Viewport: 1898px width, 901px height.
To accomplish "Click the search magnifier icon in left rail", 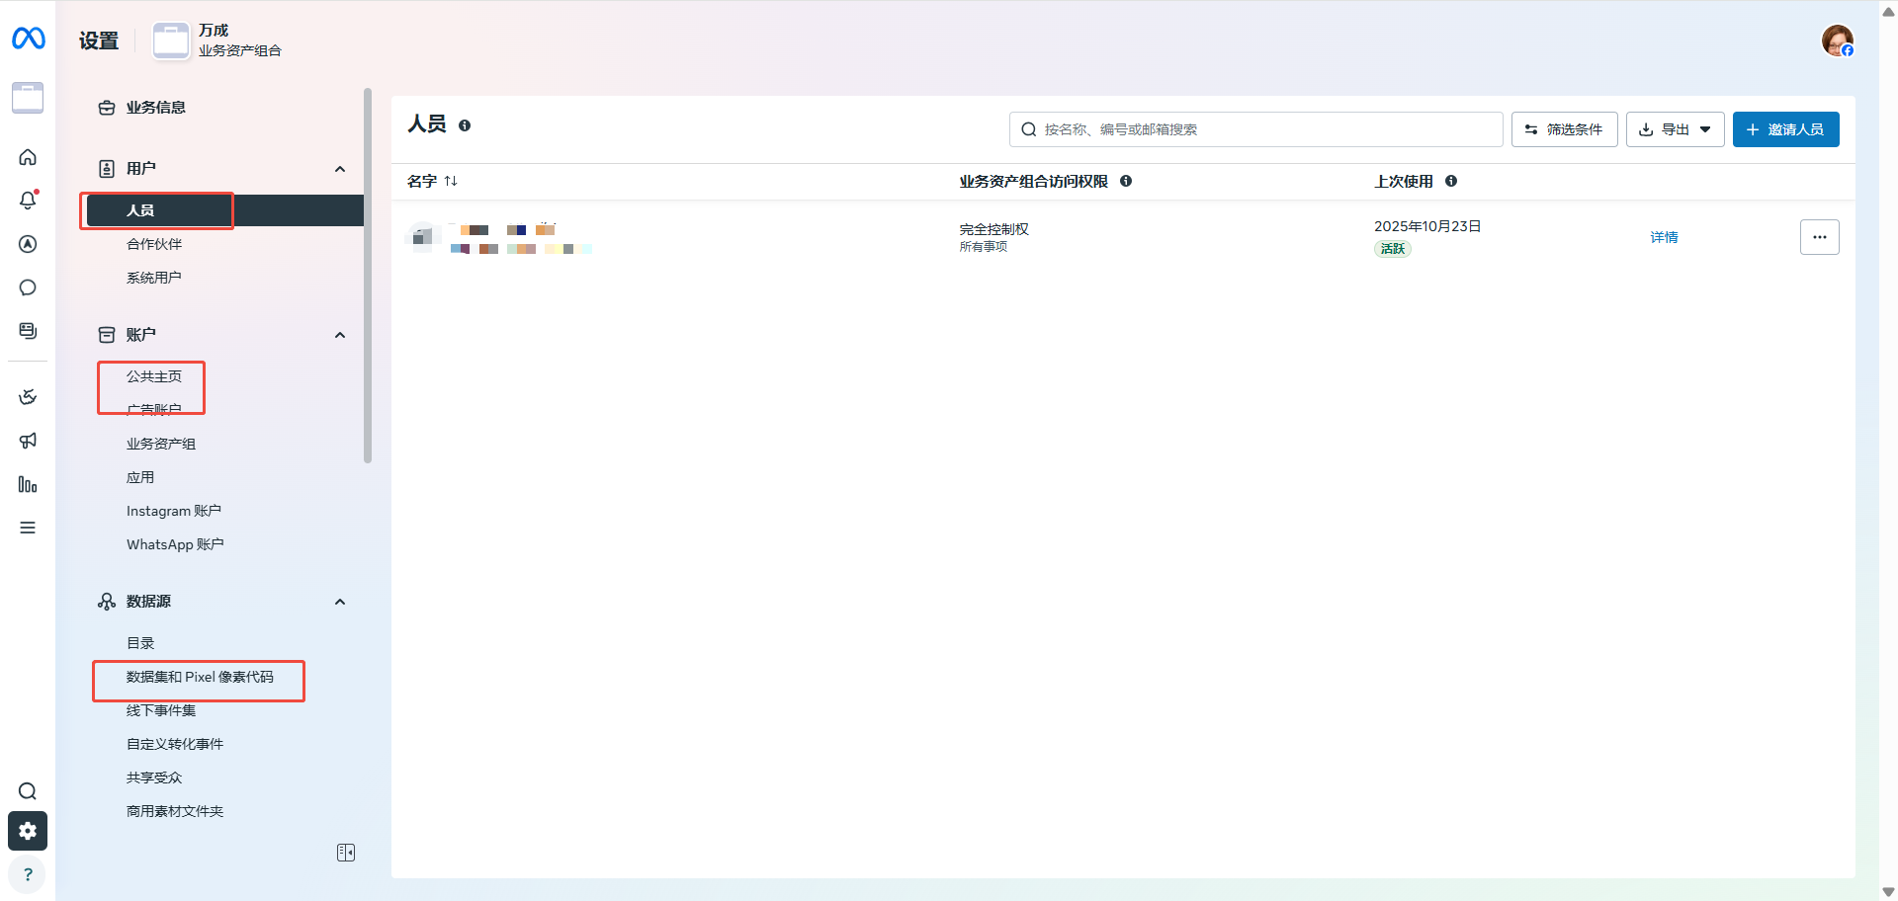I will 28,791.
